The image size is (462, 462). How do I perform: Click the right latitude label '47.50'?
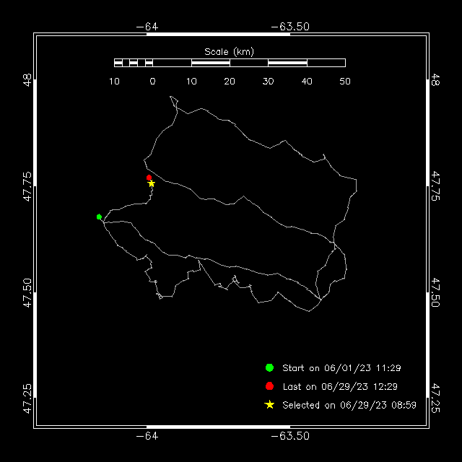pyautogui.click(x=435, y=292)
